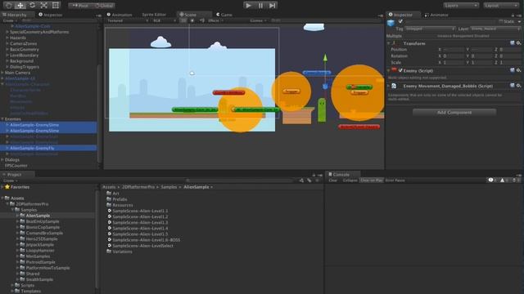Select the Scale tool in the toolbar
Viewport: 524px width, 294px height.
pos(43,6)
